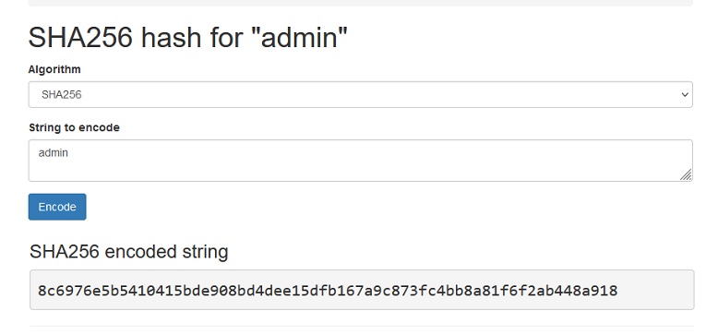Click the horizontal divider below the hash box
This screenshot has height=335, width=718.
(362, 327)
